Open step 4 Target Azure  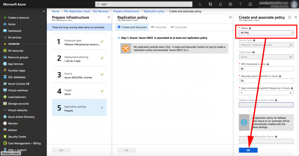coord(79,91)
